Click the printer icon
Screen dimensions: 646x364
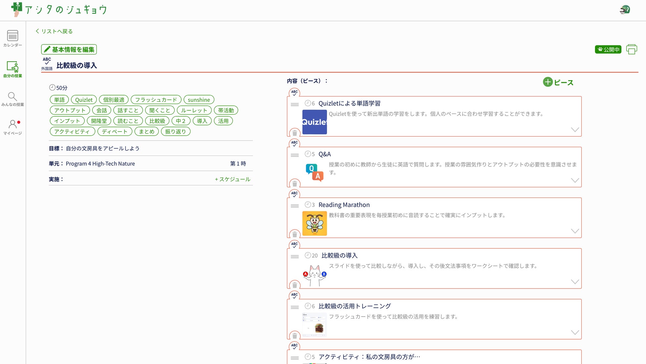(x=631, y=49)
